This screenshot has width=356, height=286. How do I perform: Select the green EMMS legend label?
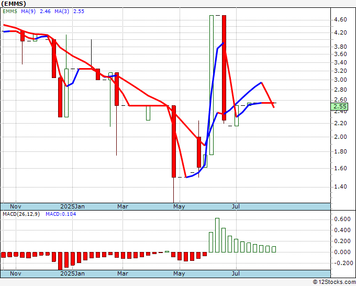[10, 12]
